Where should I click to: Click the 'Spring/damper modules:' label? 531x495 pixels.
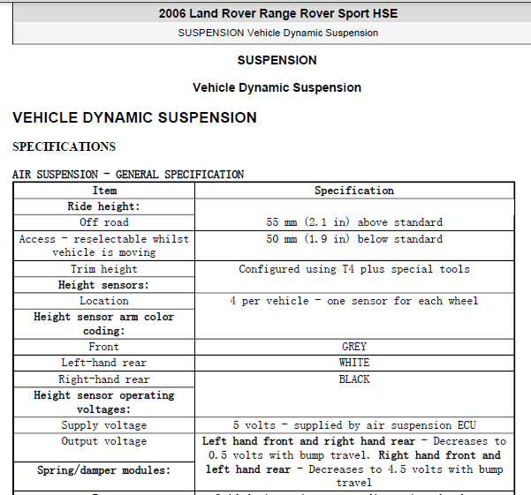[103, 470]
